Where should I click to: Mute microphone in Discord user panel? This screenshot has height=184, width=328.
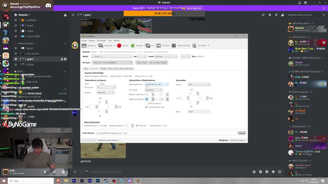[45, 172]
